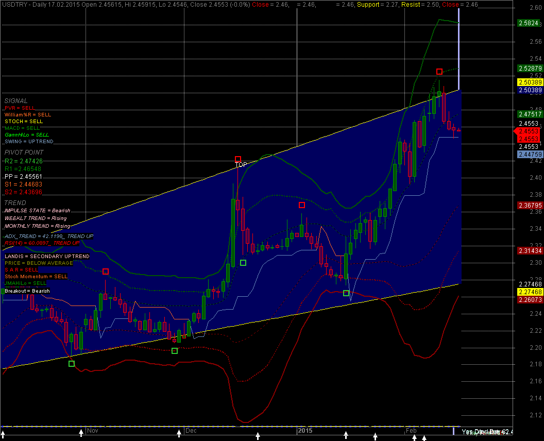The width and height of the screenshot is (544, 441).
Task: Click the yellow 2.27468 support price label
Action: 529,292
